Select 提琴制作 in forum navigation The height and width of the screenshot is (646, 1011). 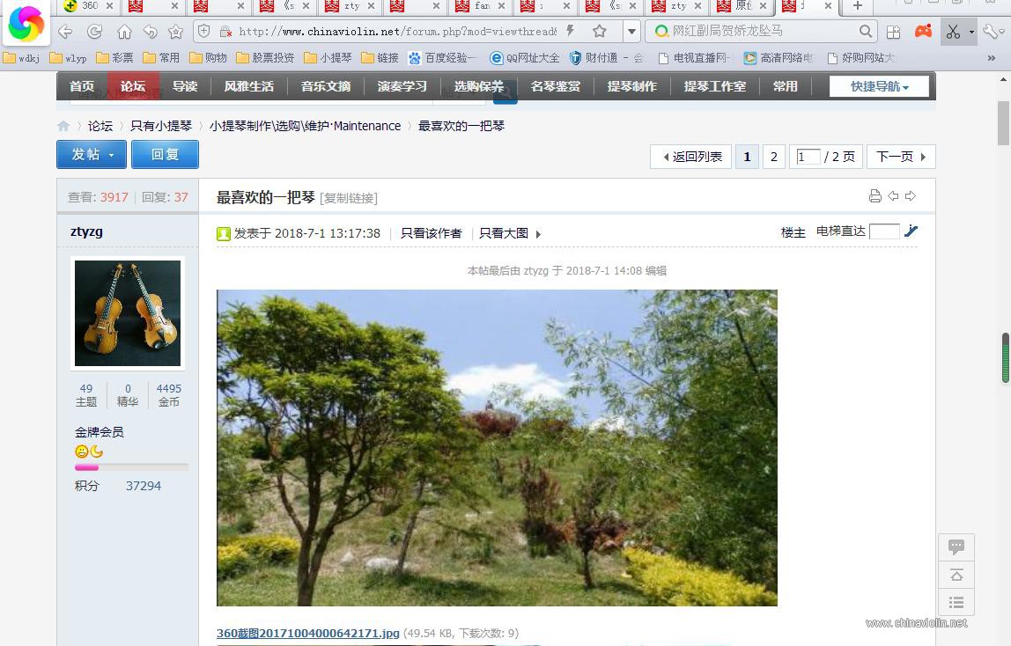[x=632, y=86]
